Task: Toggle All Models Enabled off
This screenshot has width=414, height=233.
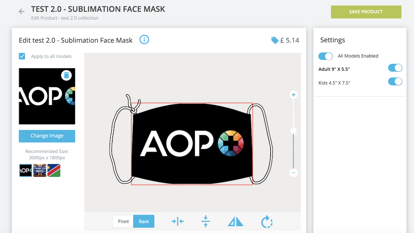Action: point(325,56)
